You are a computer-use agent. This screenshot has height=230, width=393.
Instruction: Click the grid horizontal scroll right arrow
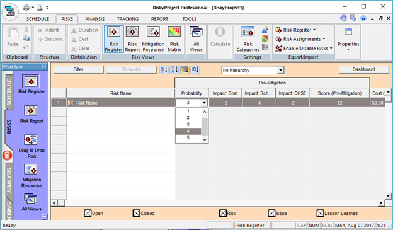381,203
